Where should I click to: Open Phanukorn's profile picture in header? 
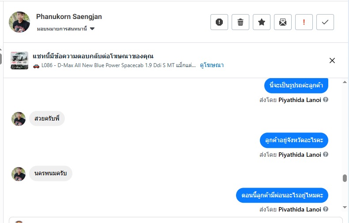[x=19, y=22]
